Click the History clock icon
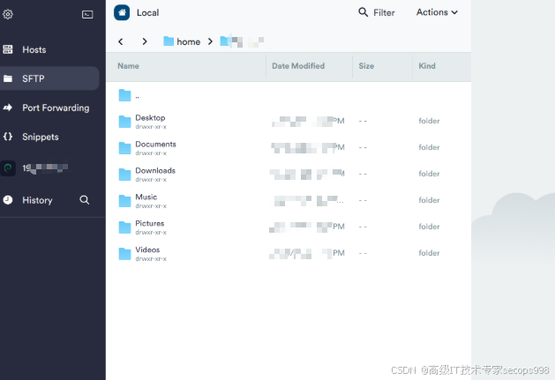 [8, 200]
